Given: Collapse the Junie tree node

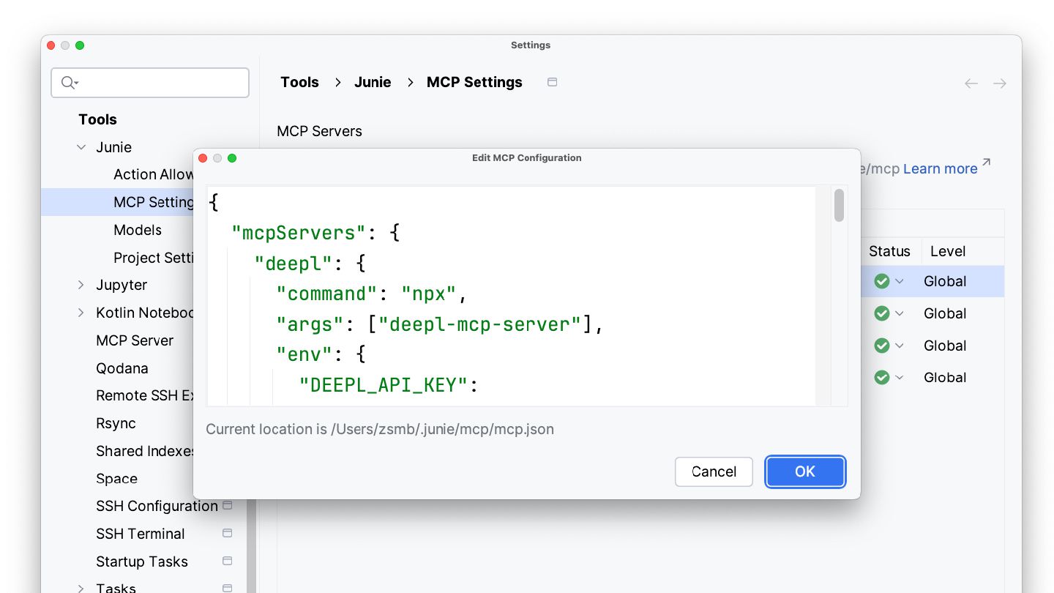Looking at the screenshot, I should [x=81, y=147].
